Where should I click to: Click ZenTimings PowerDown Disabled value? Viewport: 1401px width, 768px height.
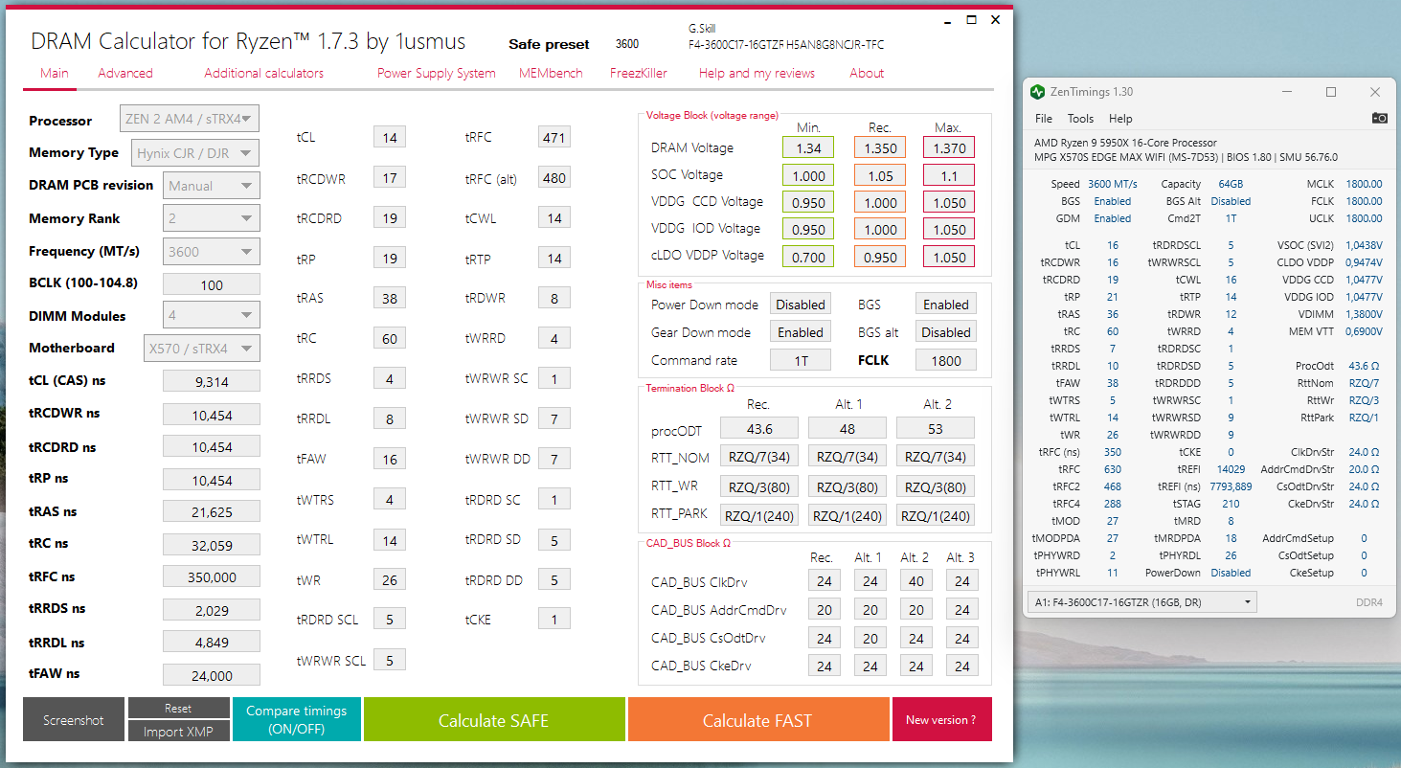pos(1231,573)
